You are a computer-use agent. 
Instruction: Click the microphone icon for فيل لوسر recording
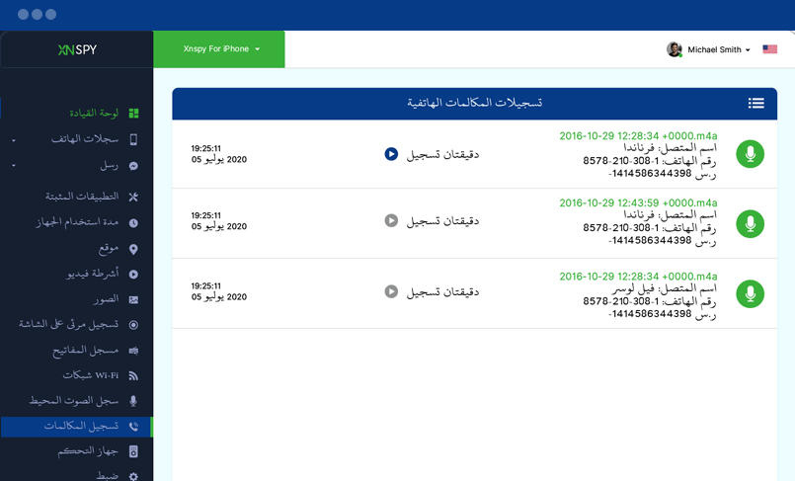click(751, 293)
